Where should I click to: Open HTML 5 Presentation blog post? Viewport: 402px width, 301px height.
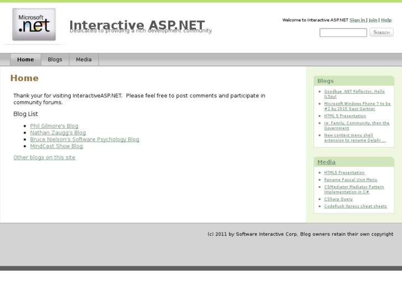click(345, 116)
